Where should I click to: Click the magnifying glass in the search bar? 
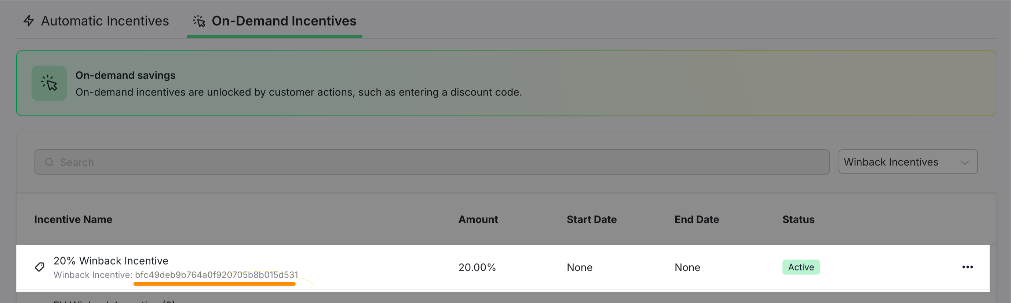tap(49, 162)
